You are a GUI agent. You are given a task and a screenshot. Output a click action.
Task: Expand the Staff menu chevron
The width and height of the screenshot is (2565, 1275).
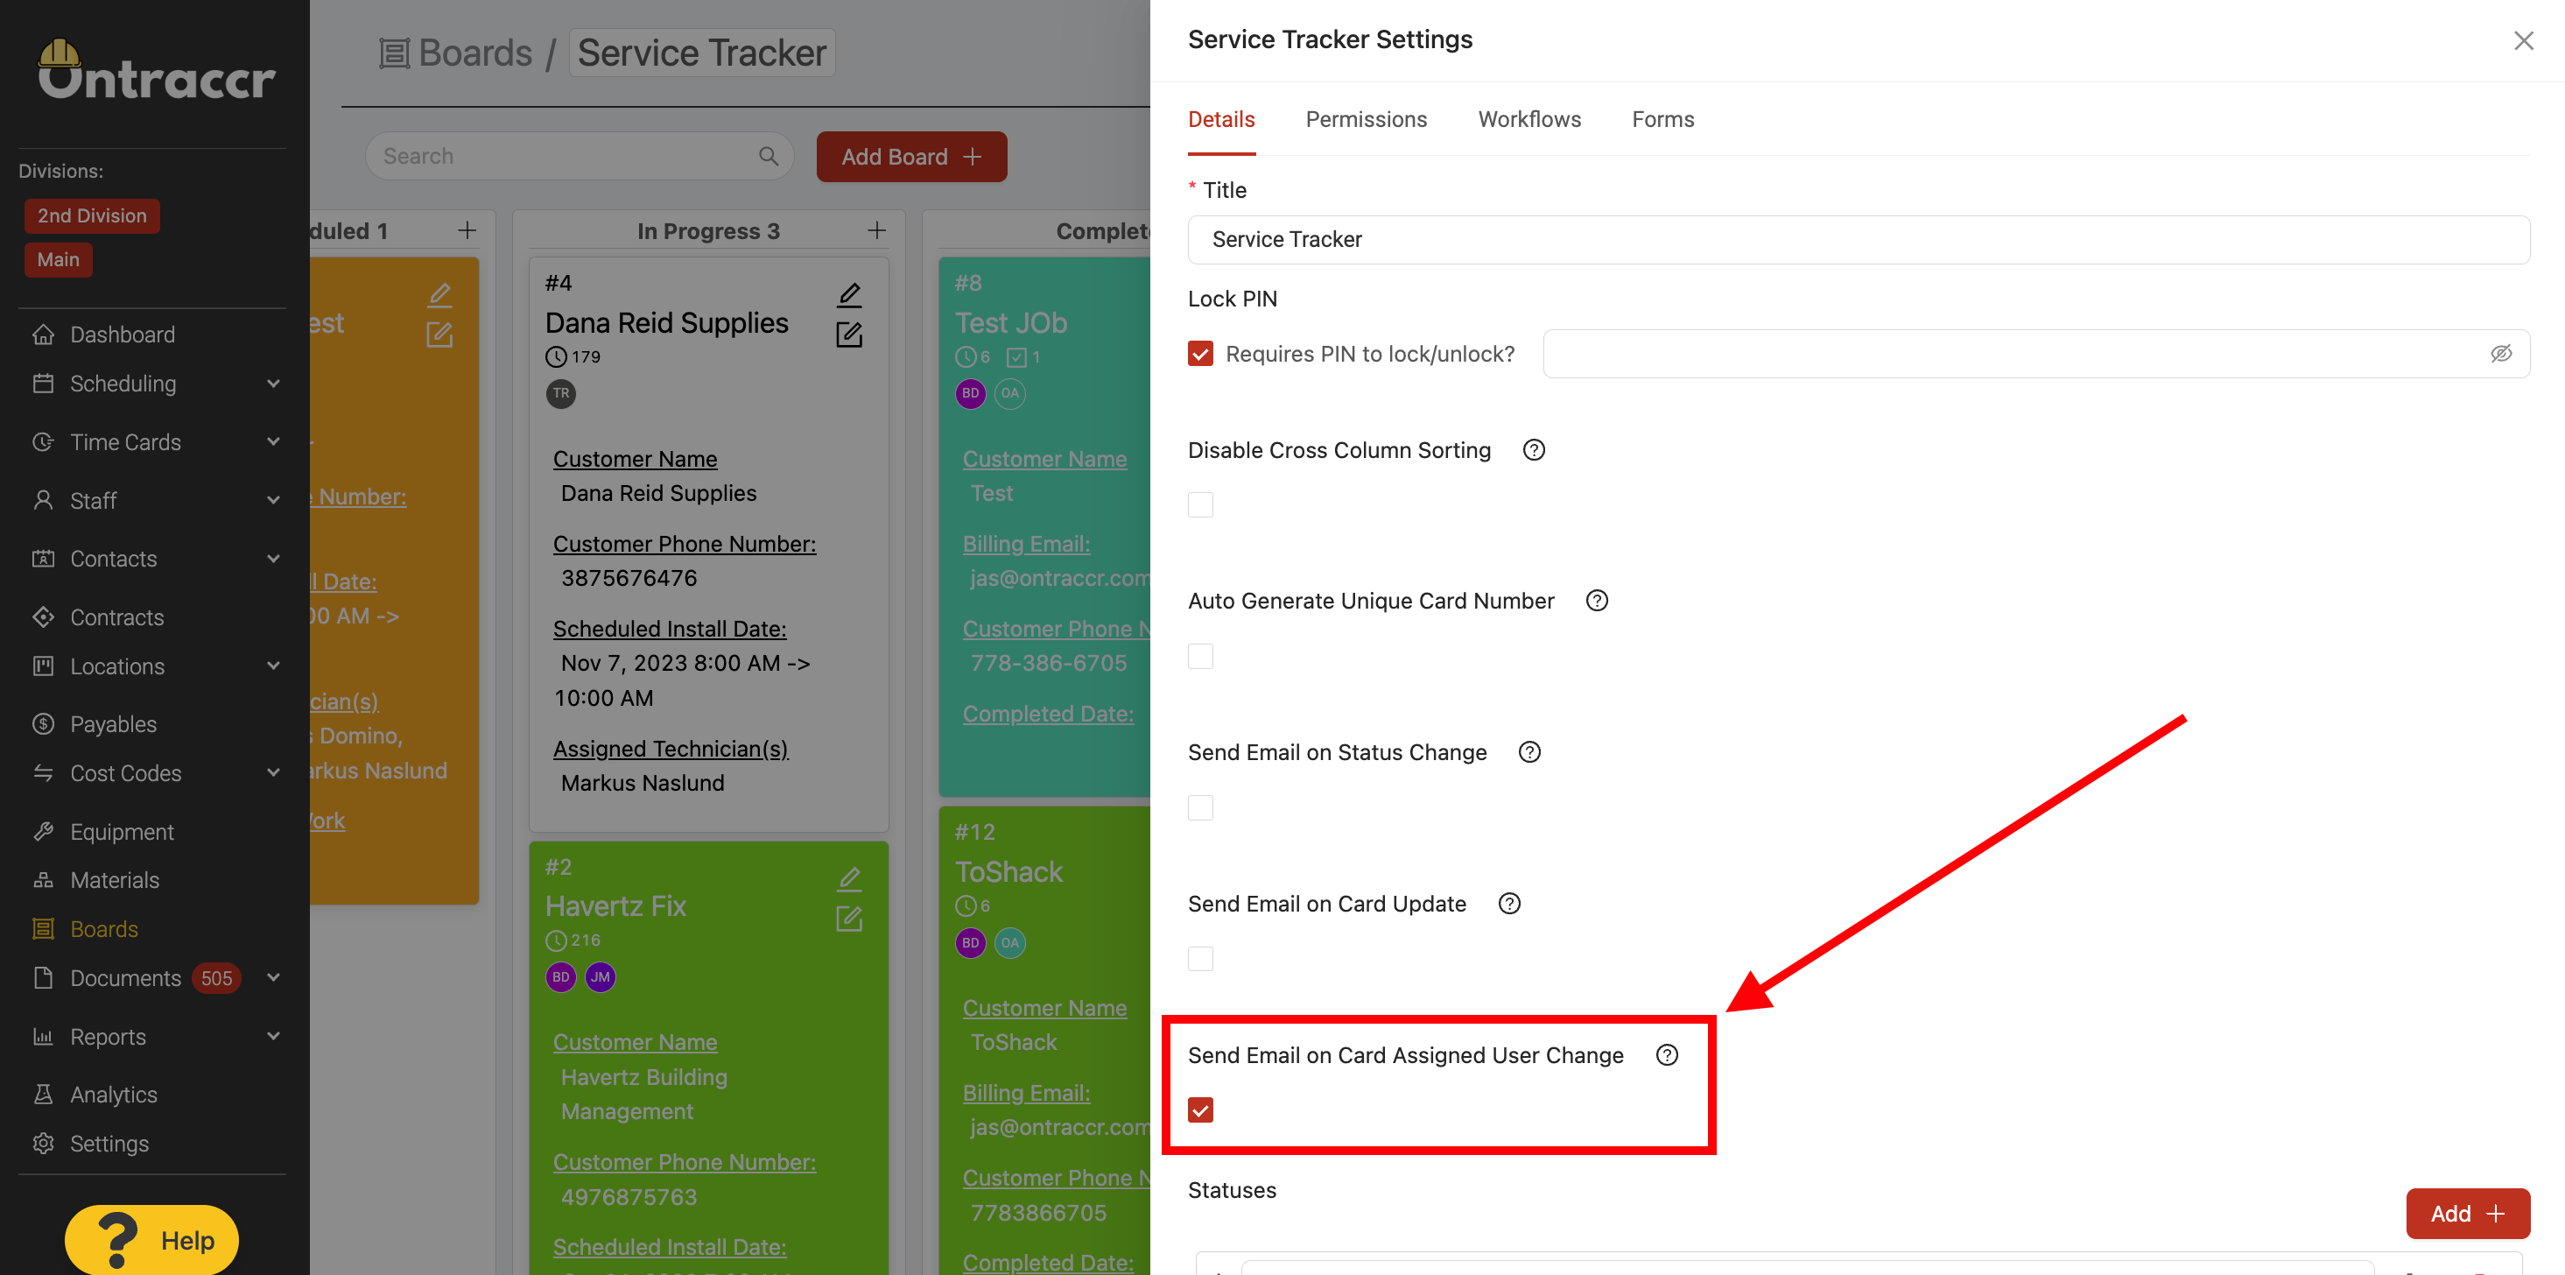[273, 500]
